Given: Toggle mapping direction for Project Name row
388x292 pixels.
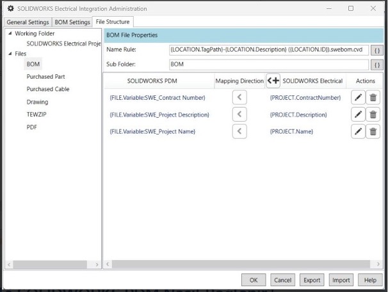Looking at the screenshot, I should point(239,131).
